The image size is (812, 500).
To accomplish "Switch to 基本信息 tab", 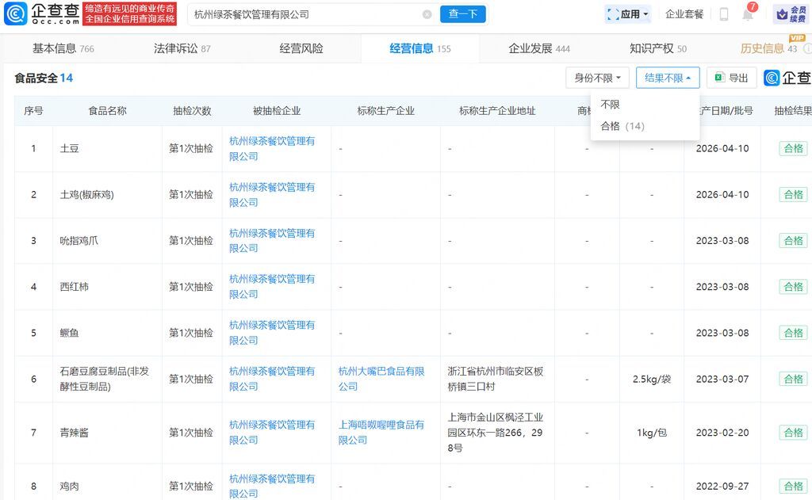I will point(63,48).
